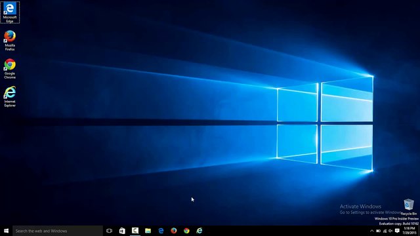Open the Action Center notifications icon
The image size is (420, 236).
click(x=397, y=231)
